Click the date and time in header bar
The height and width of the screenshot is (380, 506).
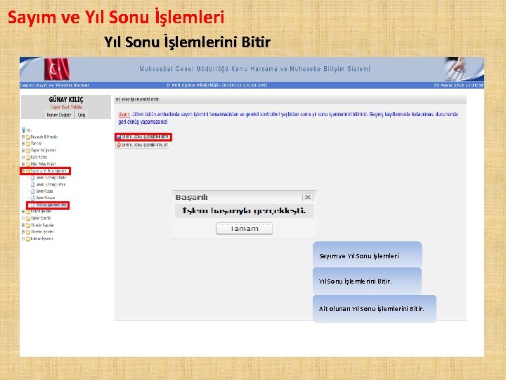pyautogui.click(x=458, y=85)
